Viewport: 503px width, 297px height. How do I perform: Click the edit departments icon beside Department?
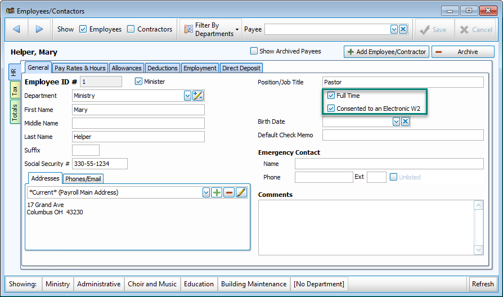[x=197, y=96]
